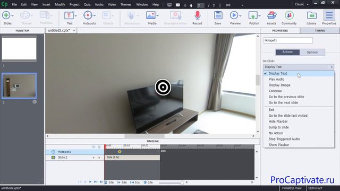Screen dimensions: 340x191
Task: Select Jump to slide action
Action: point(278,127)
